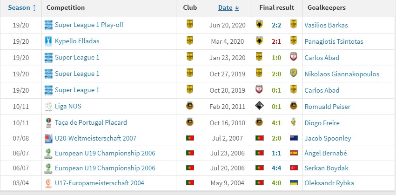This screenshot has height=195, width=396.
Task: Click the Taça de Portugal Placard logo
Action: click(x=48, y=123)
